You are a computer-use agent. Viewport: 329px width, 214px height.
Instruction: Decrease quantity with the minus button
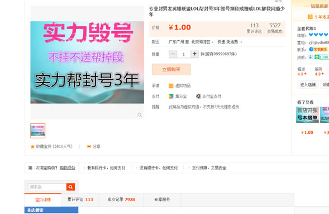(x=173, y=54)
